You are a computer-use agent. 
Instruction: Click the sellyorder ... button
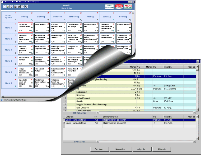click(x=142, y=149)
